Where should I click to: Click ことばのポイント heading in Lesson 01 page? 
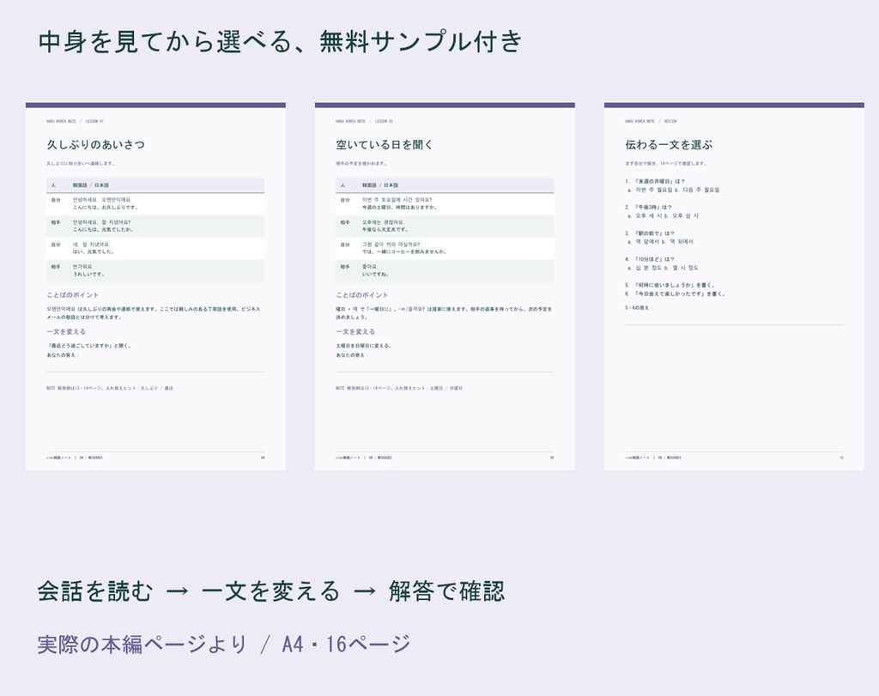point(73,294)
